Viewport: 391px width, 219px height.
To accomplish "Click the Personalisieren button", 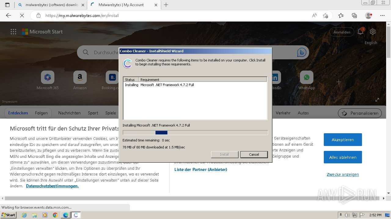I will coord(360,113).
